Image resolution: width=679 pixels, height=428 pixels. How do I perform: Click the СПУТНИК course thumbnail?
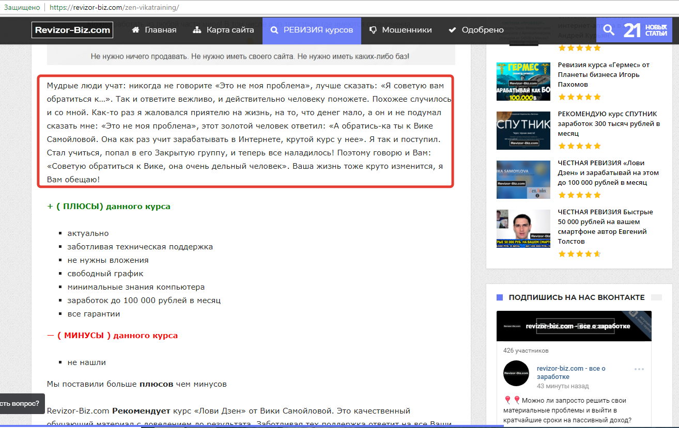point(523,131)
